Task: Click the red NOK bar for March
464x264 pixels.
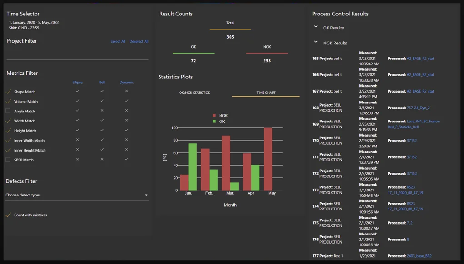Action: tap(226, 163)
